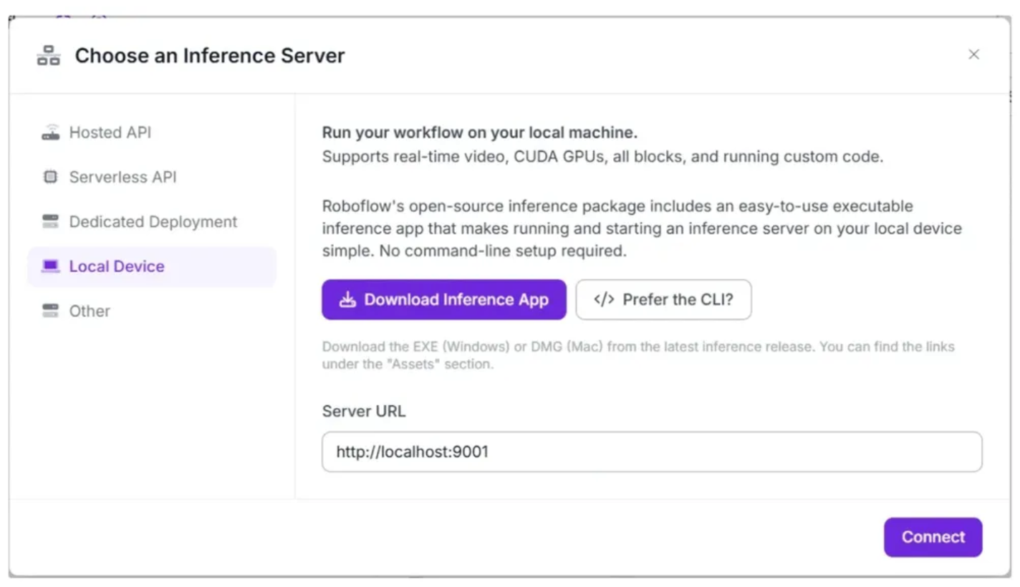This screenshot has height=587, width=1020.
Task: Choose the Dedicated Deployment option
Action: 153,222
